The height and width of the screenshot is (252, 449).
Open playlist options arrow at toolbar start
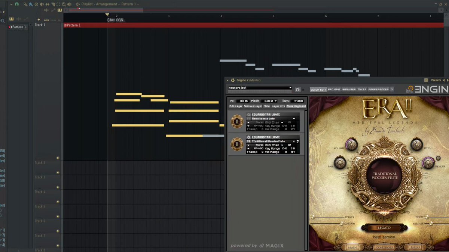point(11,4)
